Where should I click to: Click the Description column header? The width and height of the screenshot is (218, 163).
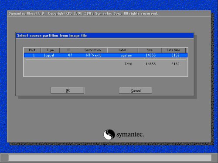[x=93, y=50]
